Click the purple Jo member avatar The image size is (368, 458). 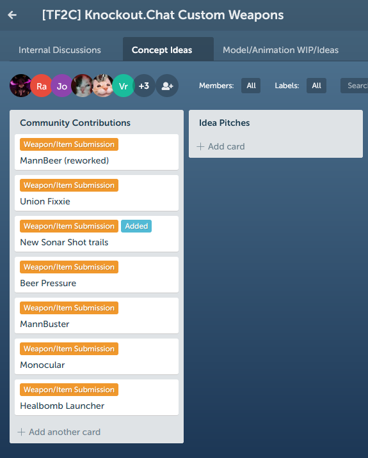click(62, 86)
